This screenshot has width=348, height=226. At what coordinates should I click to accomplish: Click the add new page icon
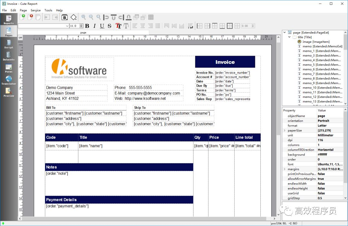(x=22, y=17)
